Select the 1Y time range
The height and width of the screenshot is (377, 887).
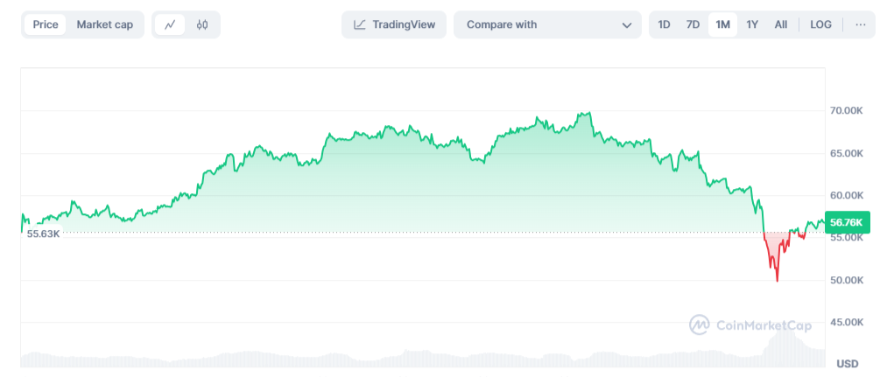[752, 24]
